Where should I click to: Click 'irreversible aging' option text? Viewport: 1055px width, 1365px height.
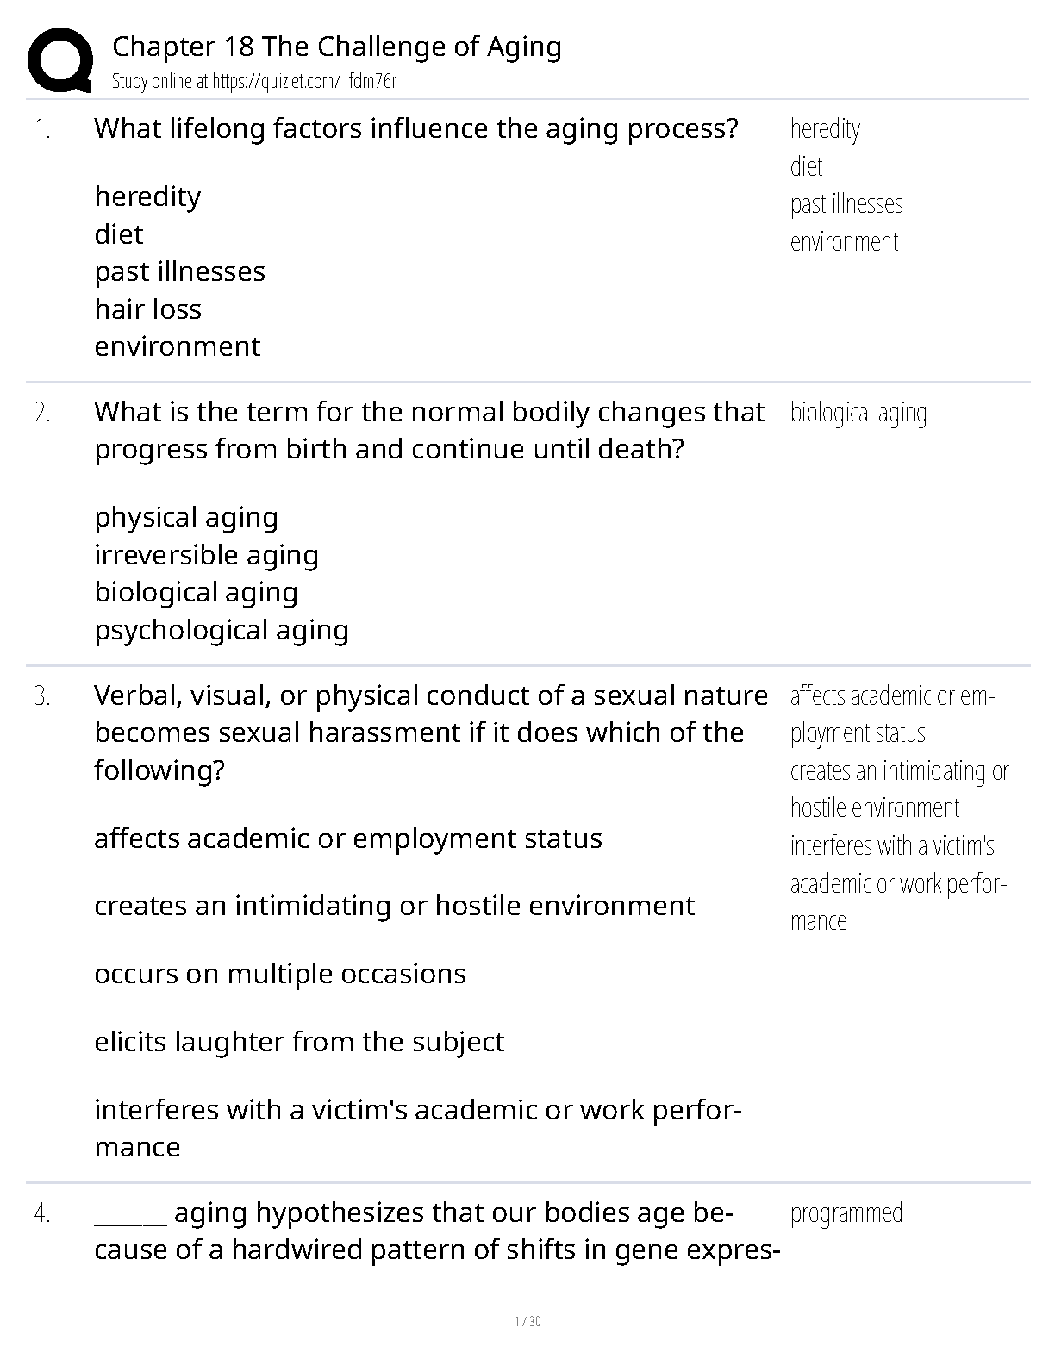[207, 554]
